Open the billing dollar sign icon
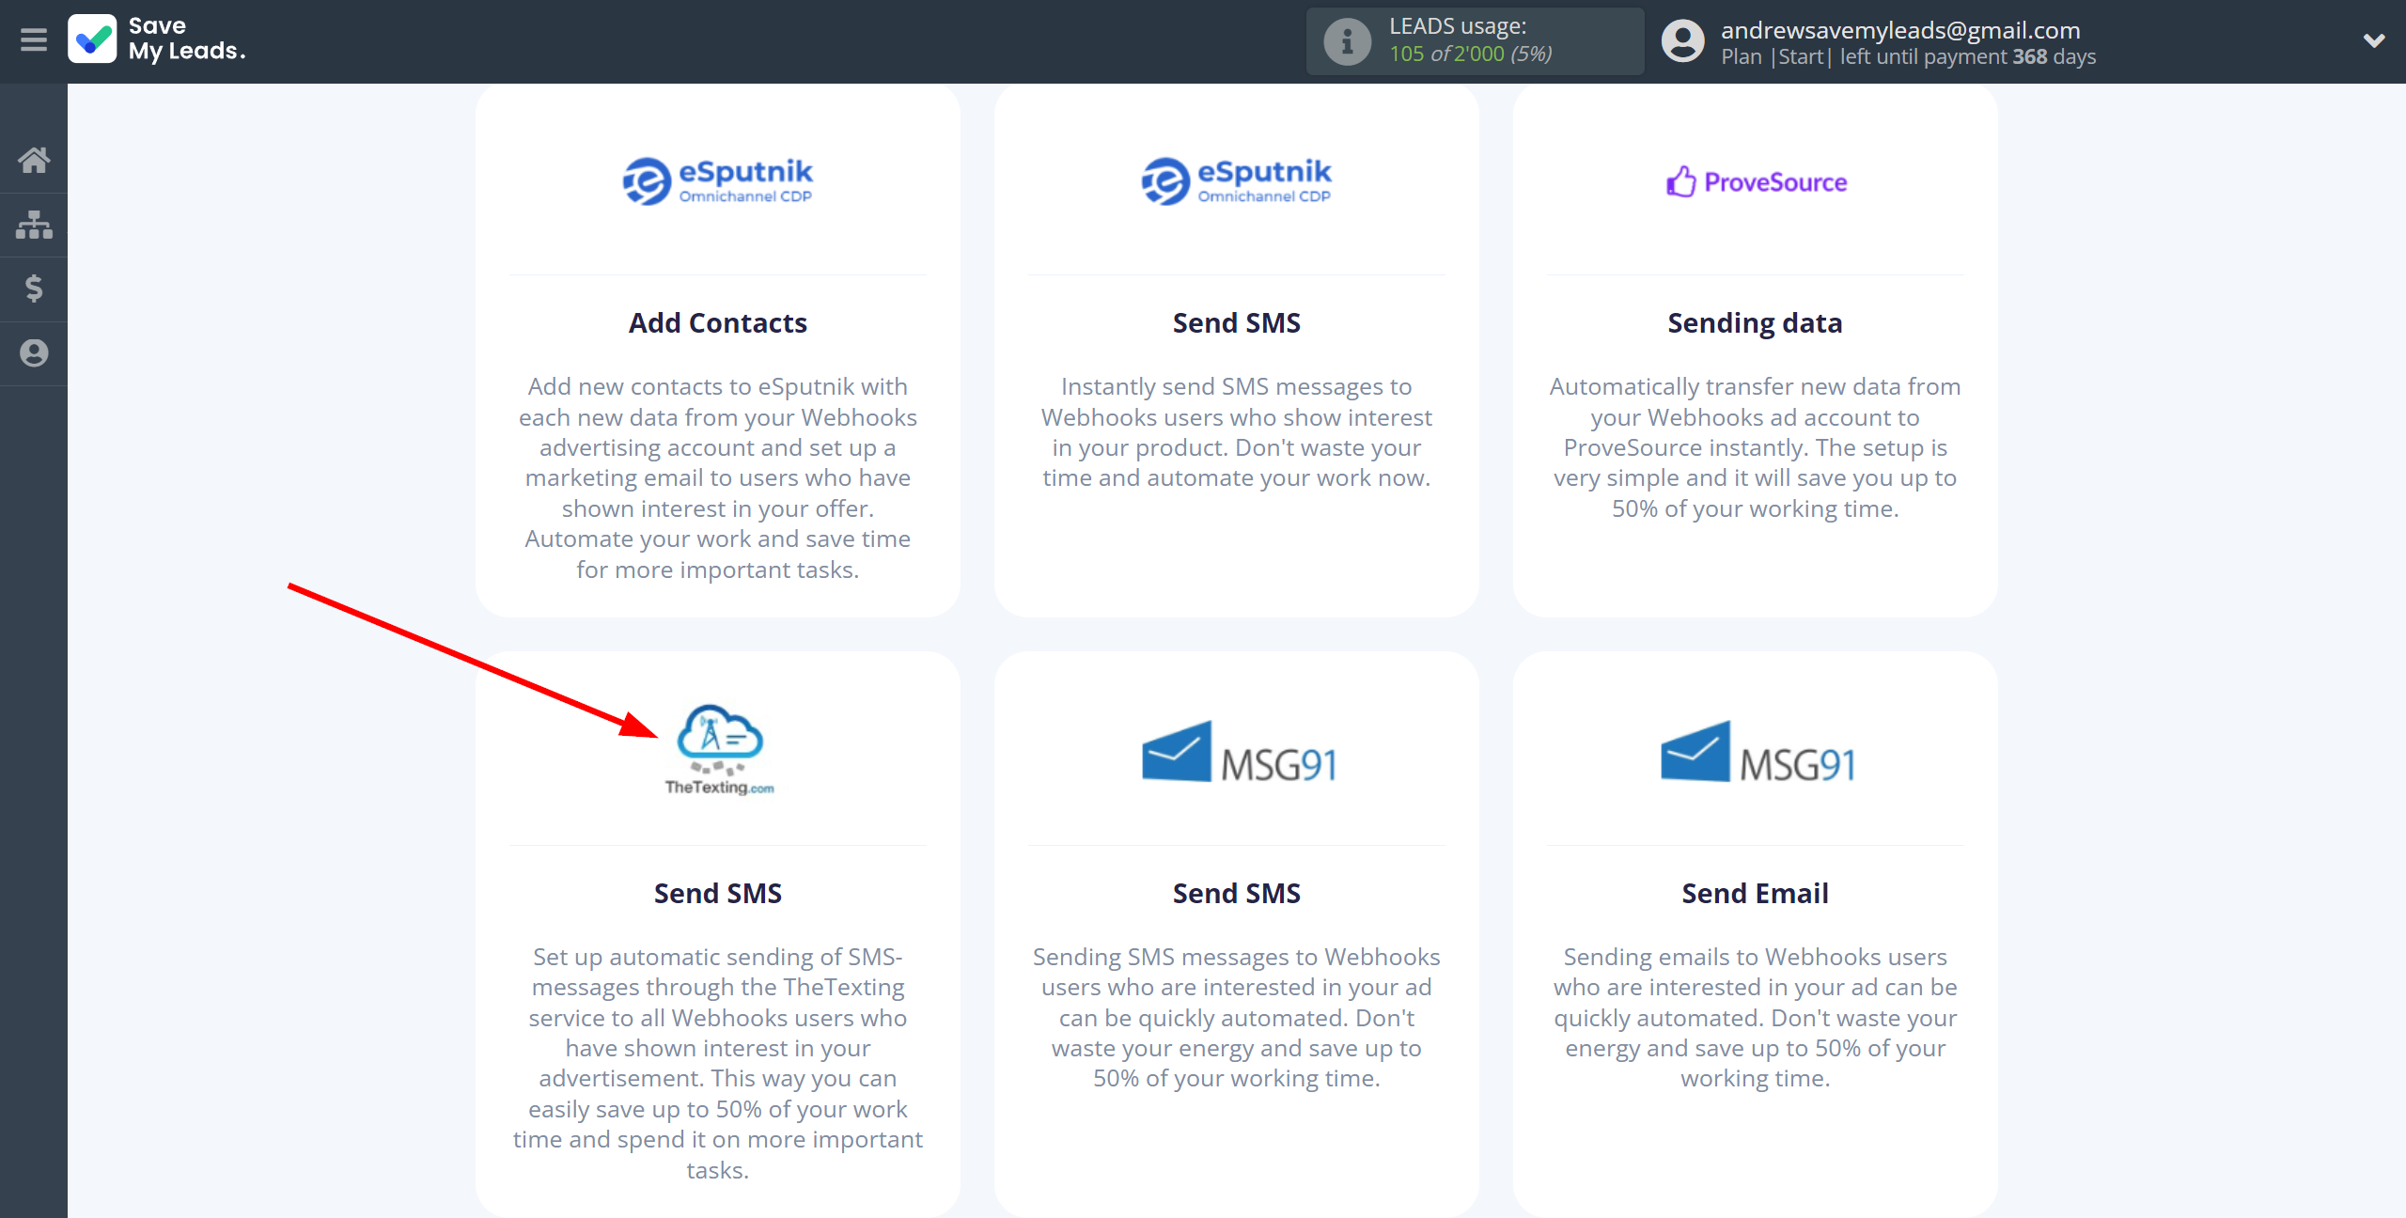Image resolution: width=2406 pixels, height=1218 pixels. [34, 289]
